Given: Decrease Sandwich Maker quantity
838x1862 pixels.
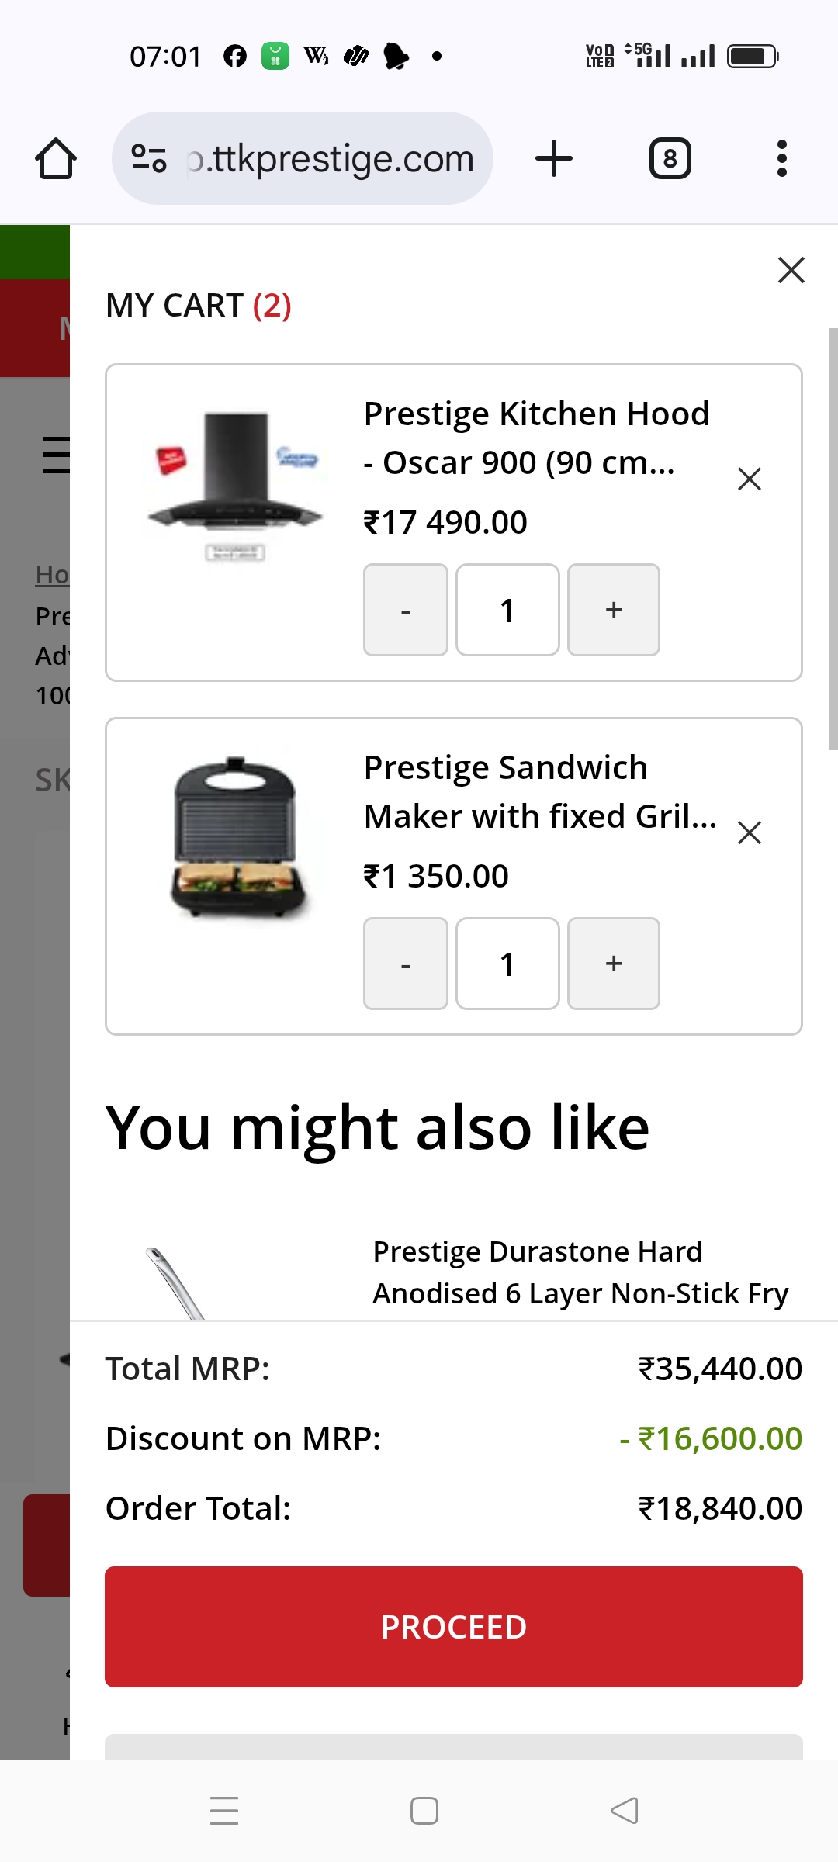Looking at the screenshot, I should pos(405,964).
